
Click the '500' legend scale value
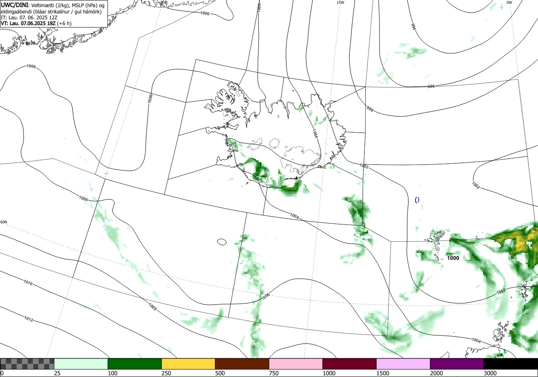(x=220, y=373)
